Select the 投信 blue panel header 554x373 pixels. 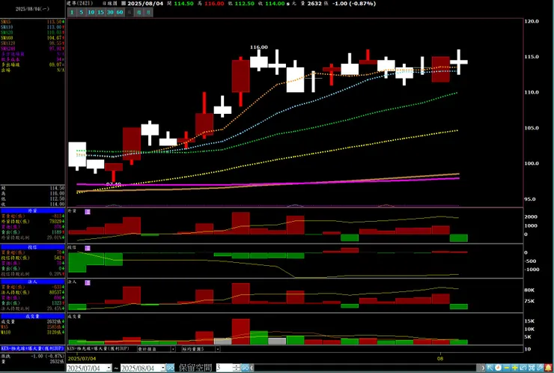[x=32, y=247]
